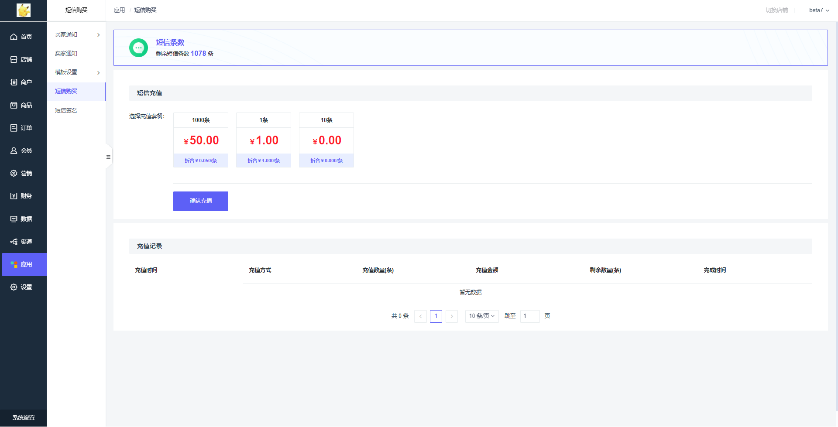Click the 共 0 条 total count text

(400, 316)
